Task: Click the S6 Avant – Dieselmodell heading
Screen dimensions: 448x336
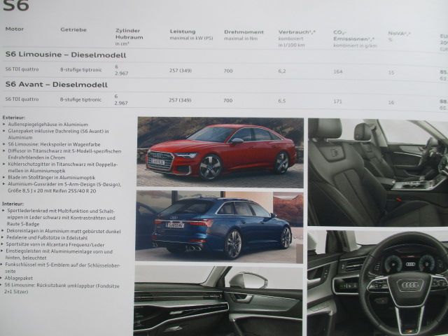Action: (56, 85)
